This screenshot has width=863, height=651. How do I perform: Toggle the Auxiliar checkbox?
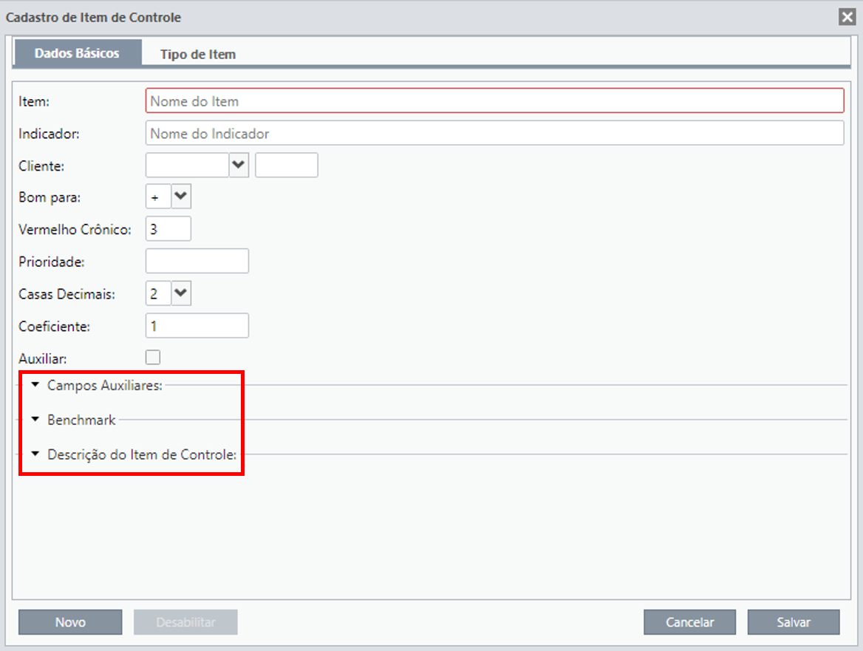(x=153, y=357)
